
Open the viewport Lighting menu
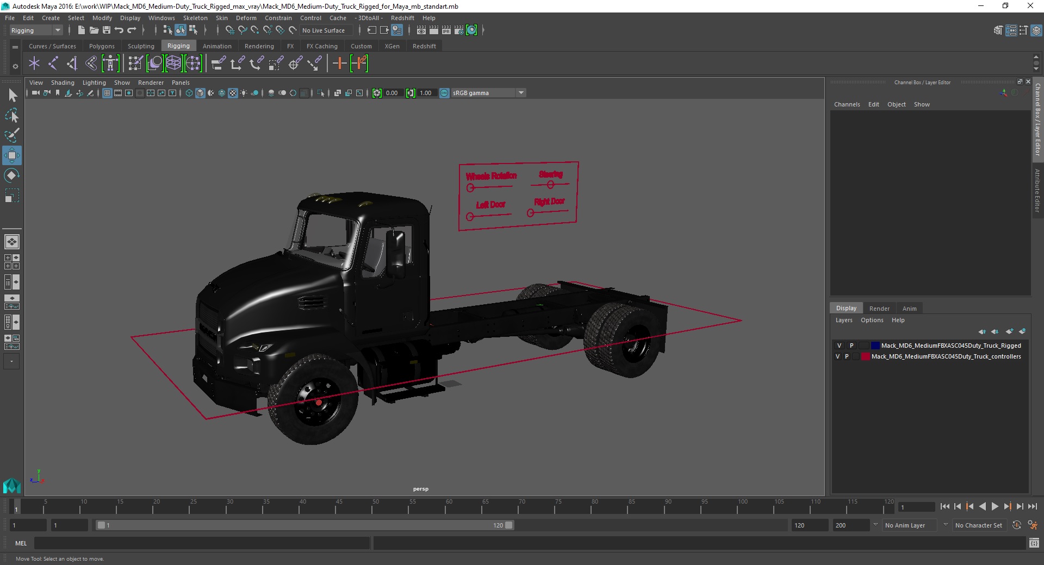point(94,83)
